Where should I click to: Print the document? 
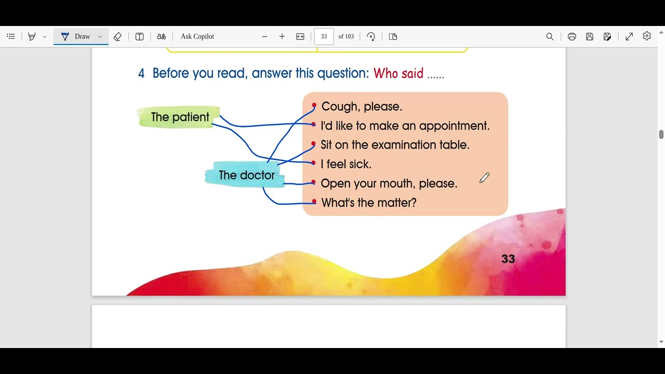pos(572,36)
